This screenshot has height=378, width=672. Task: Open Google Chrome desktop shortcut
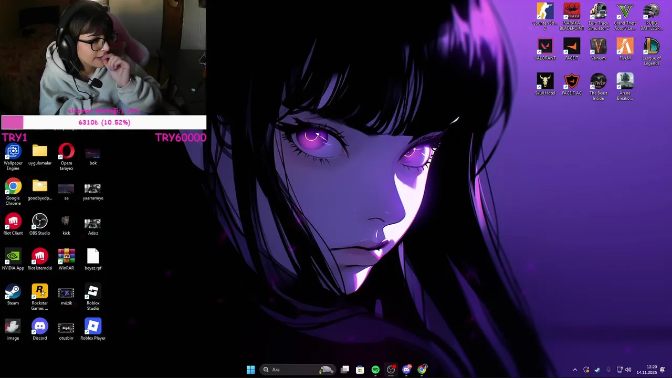point(13,192)
